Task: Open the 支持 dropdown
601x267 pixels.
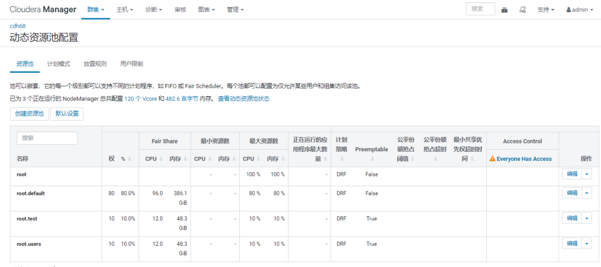Action: coord(546,10)
